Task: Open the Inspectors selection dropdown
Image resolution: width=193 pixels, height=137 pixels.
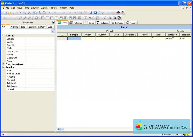Action: tap(53, 31)
